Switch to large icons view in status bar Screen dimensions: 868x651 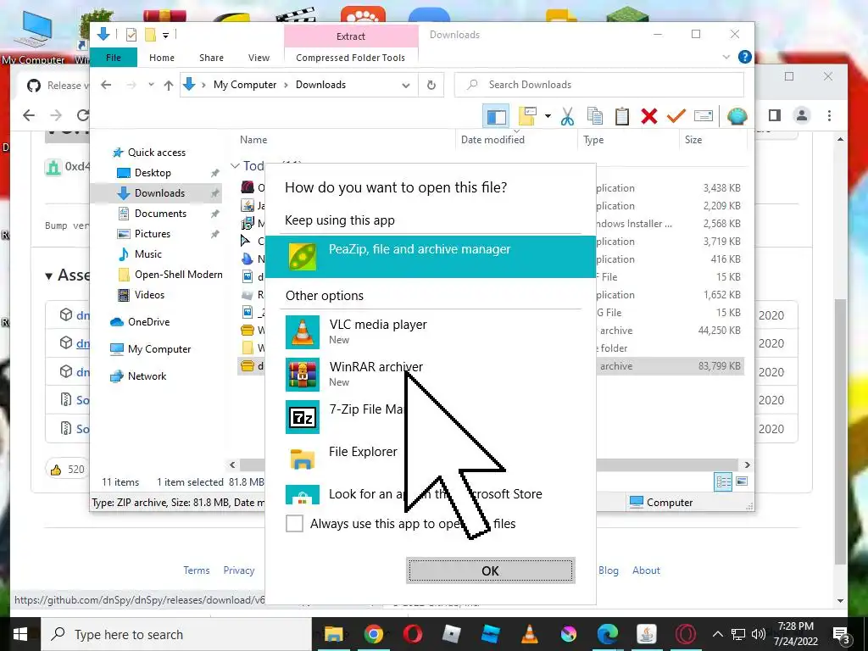(742, 481)
